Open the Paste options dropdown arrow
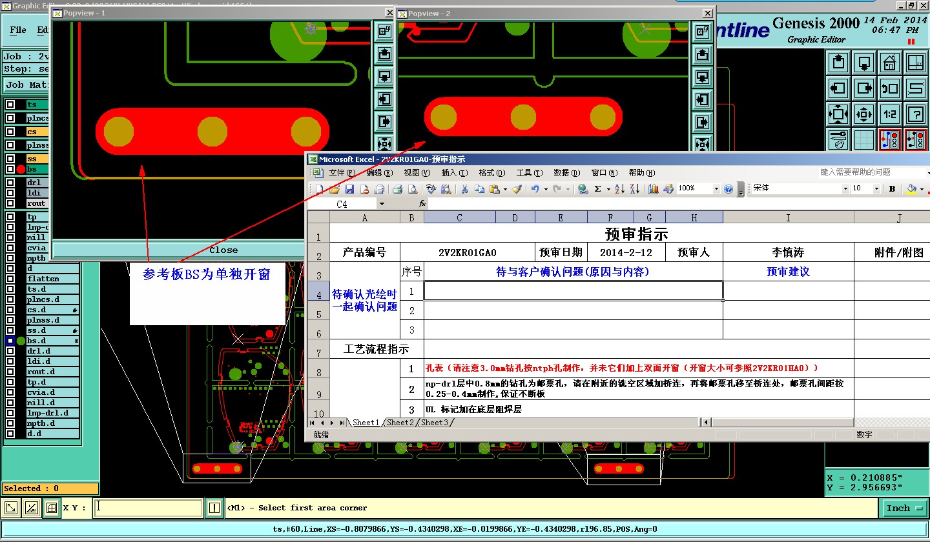Screen dimensions: 930x542 click(x=505, y=189)
